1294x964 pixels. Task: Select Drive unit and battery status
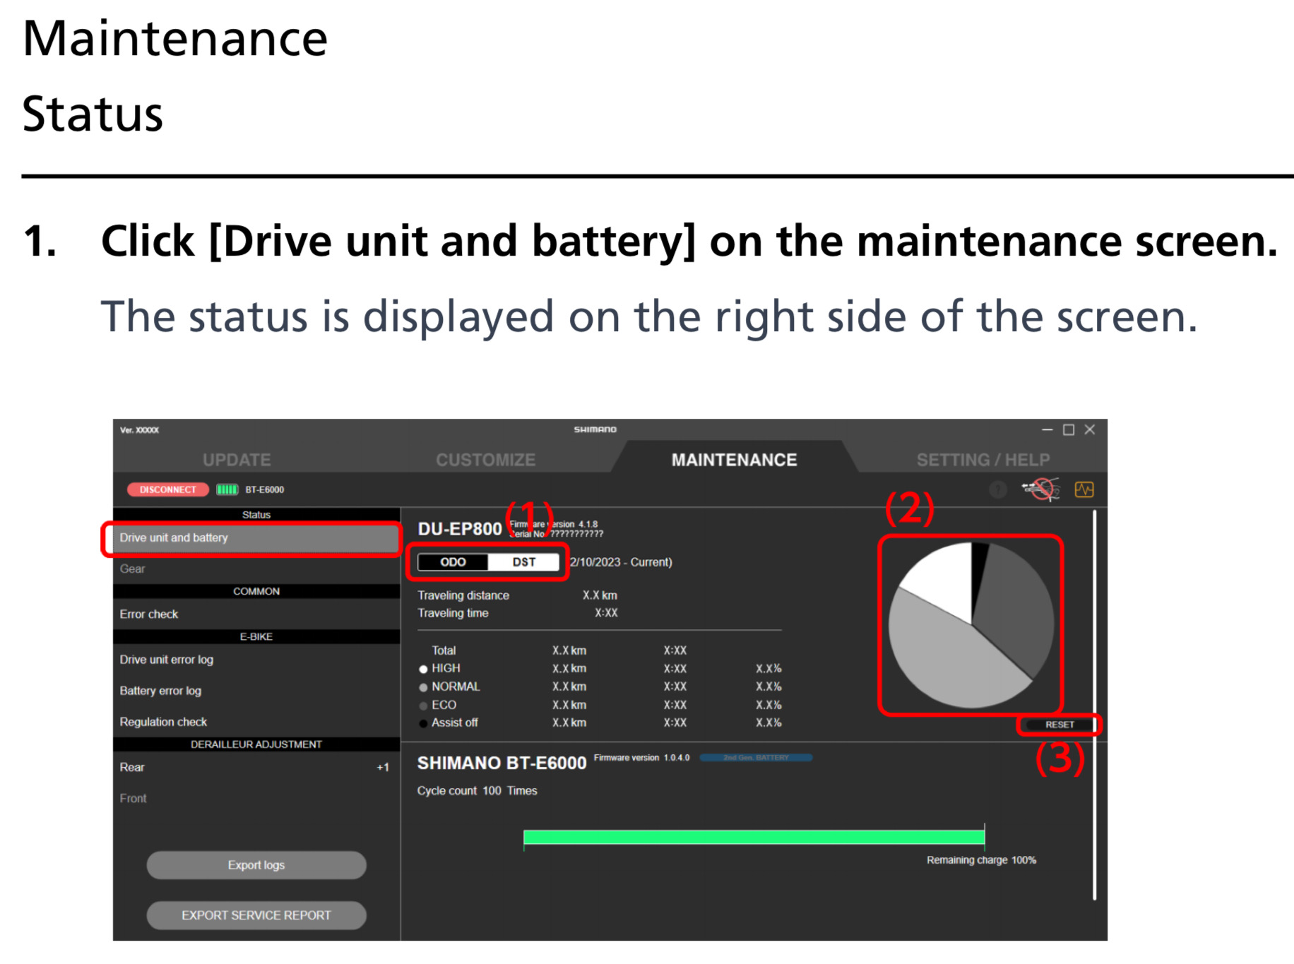256,538
